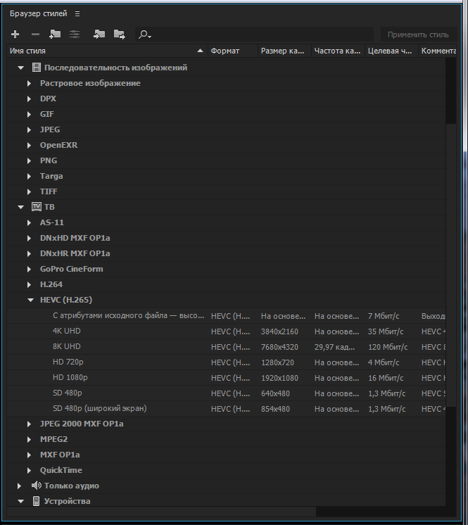Click the 640x480 frame size cell

pos(275,393)
